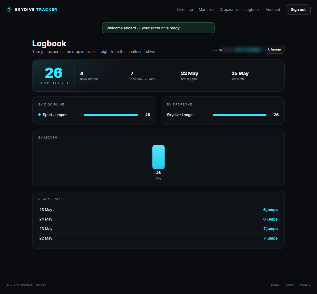The image size is (317, 294).
Task: Click the '© 2026 Skydive Tracker' footer text
Action: coord(26,285)
